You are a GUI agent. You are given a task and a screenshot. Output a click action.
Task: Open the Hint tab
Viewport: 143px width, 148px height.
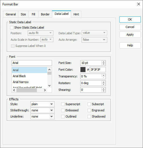[x=76, y=14]
